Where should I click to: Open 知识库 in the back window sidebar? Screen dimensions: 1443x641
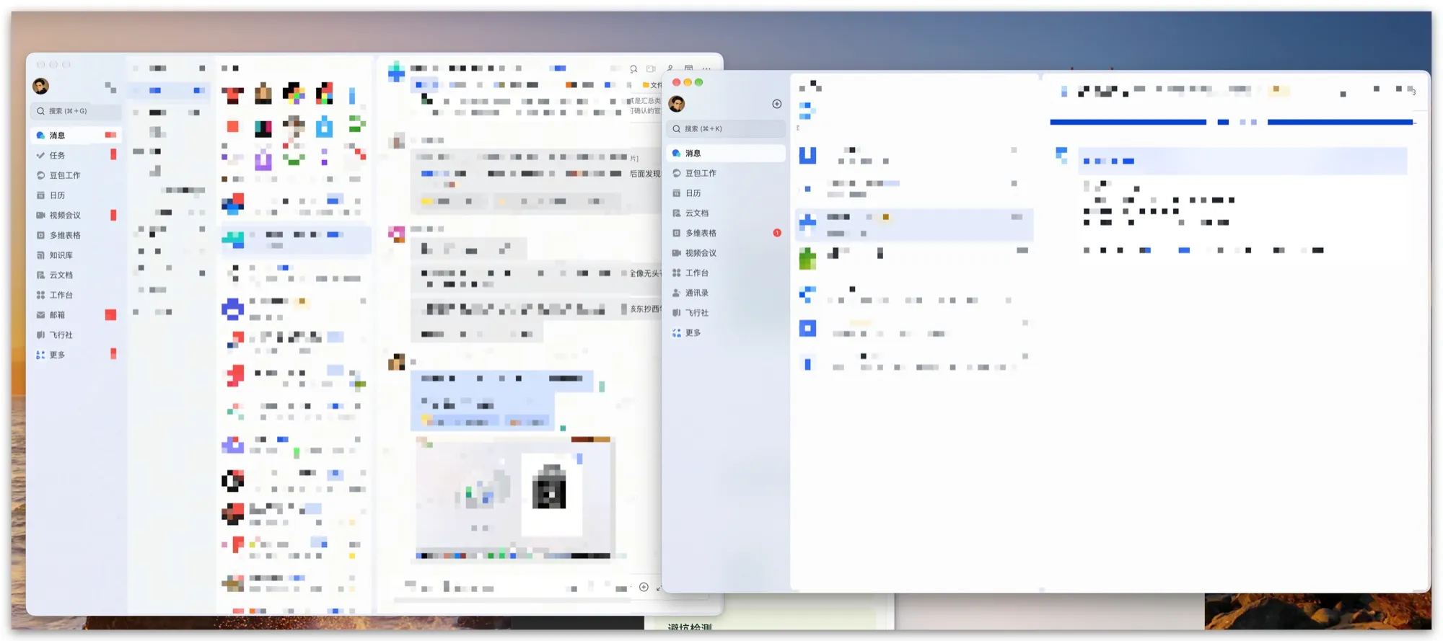pyautogui.click(x=76, y=255)
